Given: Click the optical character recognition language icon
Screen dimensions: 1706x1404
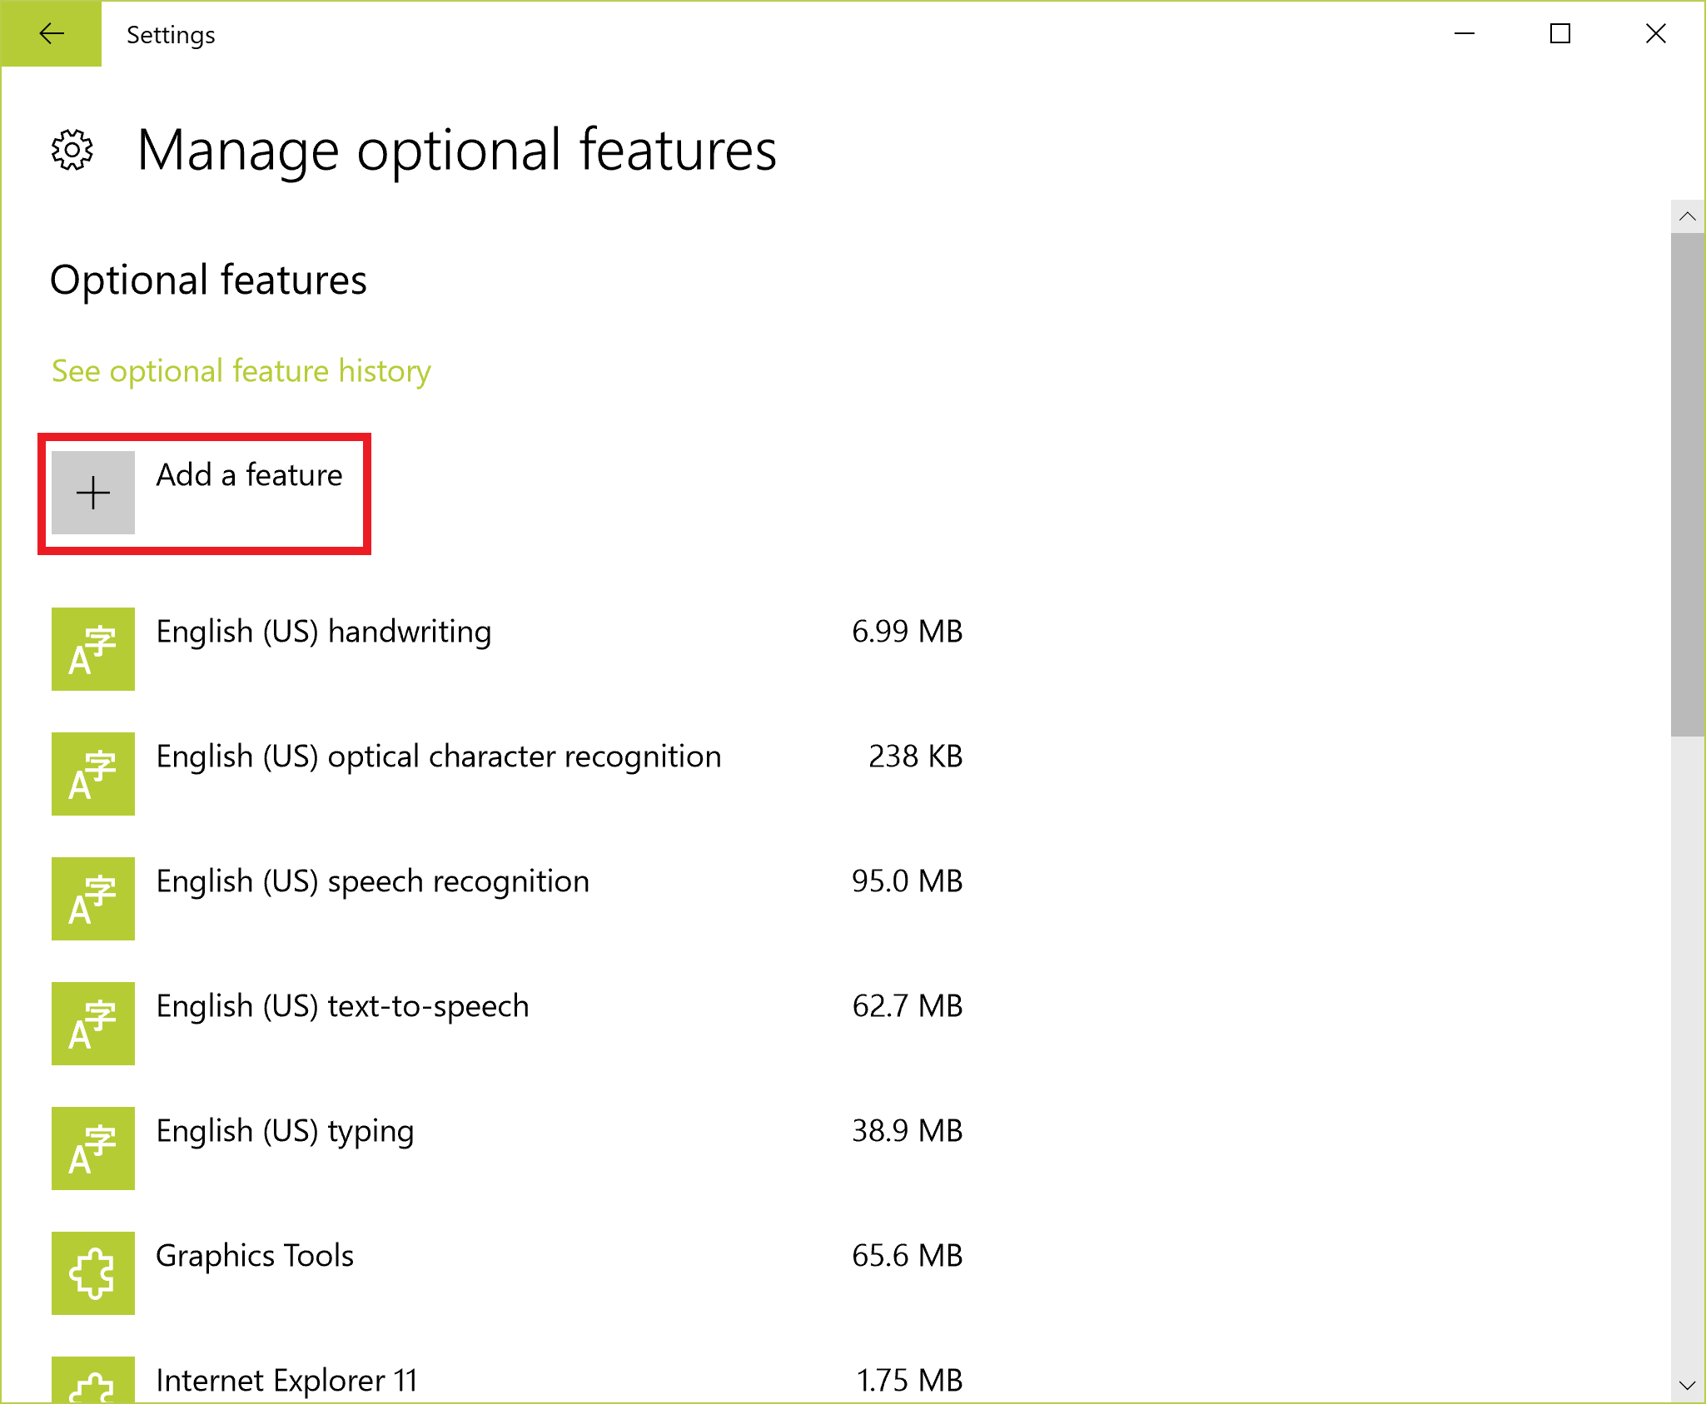Looking at the screenshot, I should click(92, 774).
